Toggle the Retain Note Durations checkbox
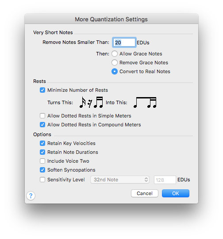The height and width of the screenshot is (239, 223). [42, 152]
